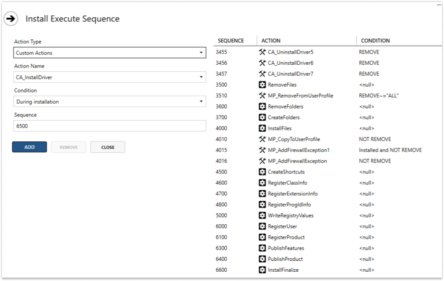Click the NOT REMOVE condition of MP_CopyToUserProfile

click(x=375, y=139)
